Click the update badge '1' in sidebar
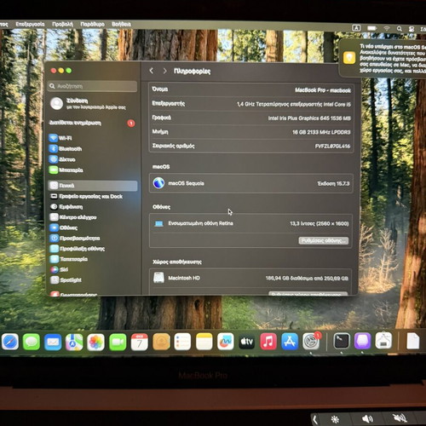 point(131,124)
